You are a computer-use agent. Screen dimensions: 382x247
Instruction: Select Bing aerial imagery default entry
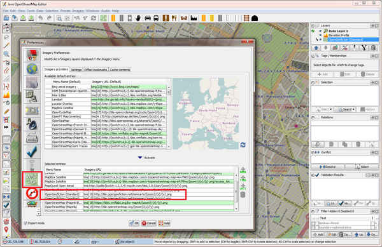106,87
